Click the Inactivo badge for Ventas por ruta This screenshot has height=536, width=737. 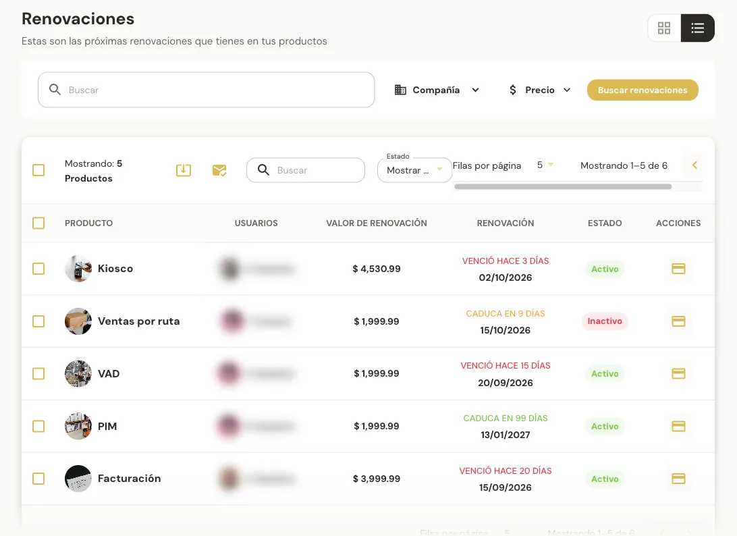click(605, 321)
